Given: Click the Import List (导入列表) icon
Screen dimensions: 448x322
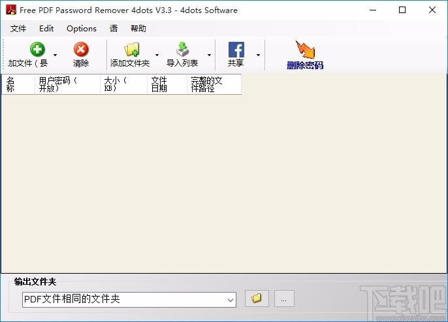Looking at the screenshot, I should (182, 49).
